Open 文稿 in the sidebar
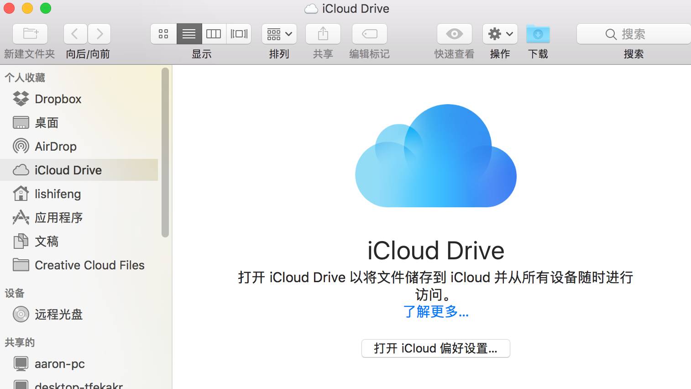Screen dimensions: 691x389 pos(79,242)
